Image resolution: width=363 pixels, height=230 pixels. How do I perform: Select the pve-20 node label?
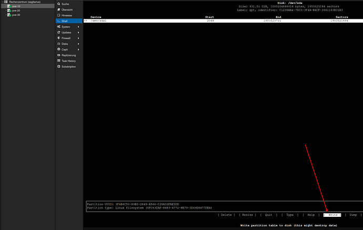(x=16, y=11)
